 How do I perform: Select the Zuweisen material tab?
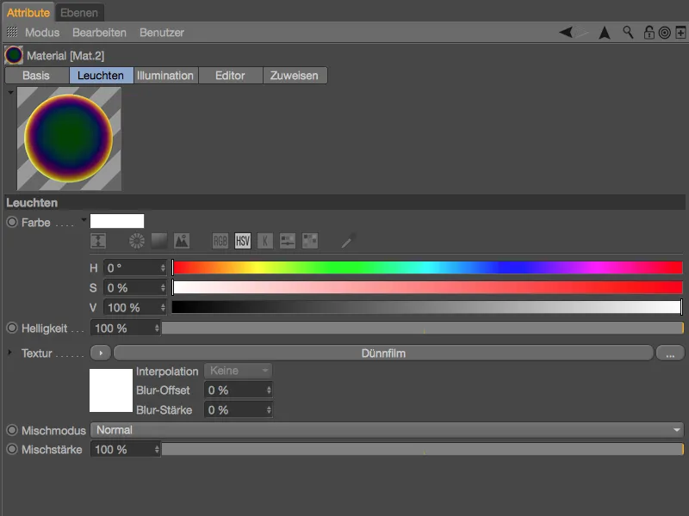coord(295,76)
